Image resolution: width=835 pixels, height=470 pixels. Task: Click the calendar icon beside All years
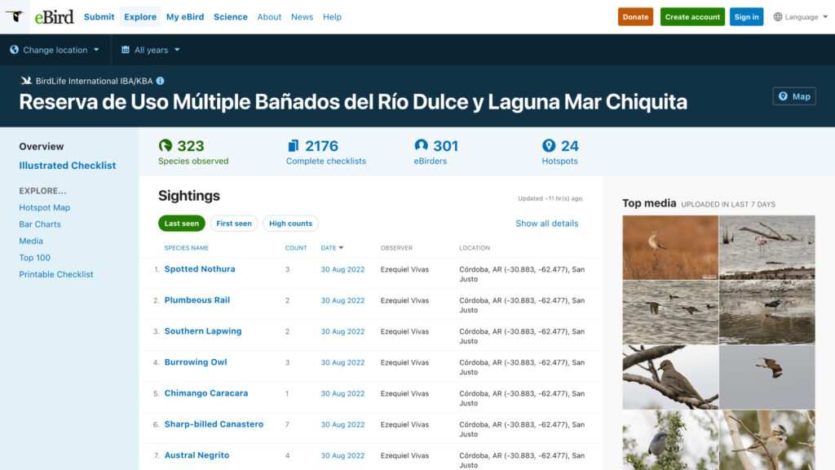pos(126,50)
